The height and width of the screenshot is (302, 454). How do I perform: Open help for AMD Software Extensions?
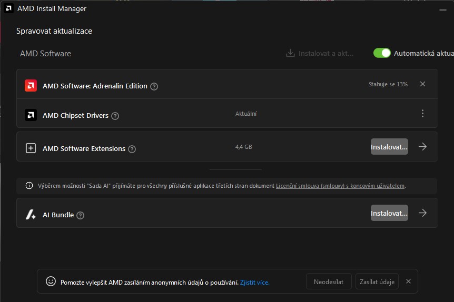pyautogui.click(x=132, y=149)
